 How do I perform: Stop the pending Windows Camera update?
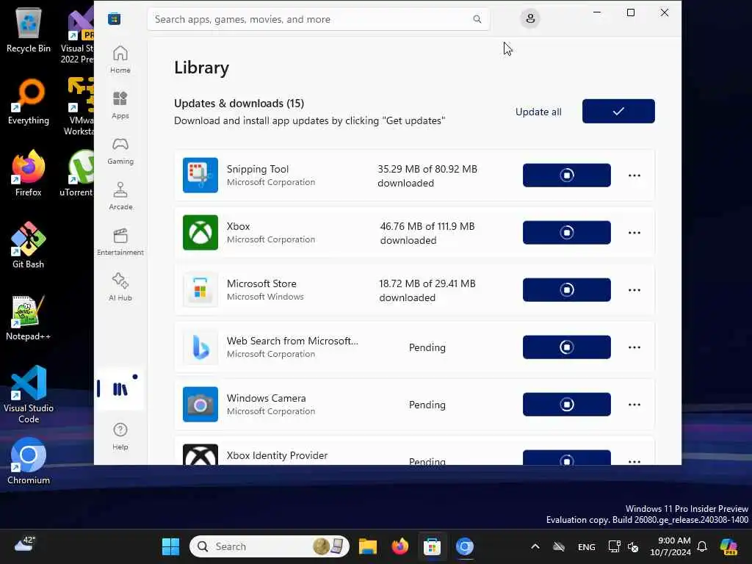566,405
